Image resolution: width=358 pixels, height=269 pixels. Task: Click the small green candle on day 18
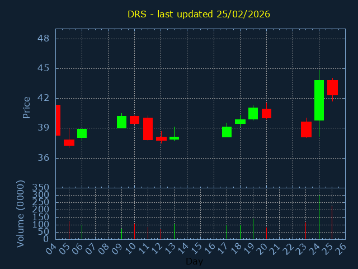pyautogui.click(x=240, y=122)
